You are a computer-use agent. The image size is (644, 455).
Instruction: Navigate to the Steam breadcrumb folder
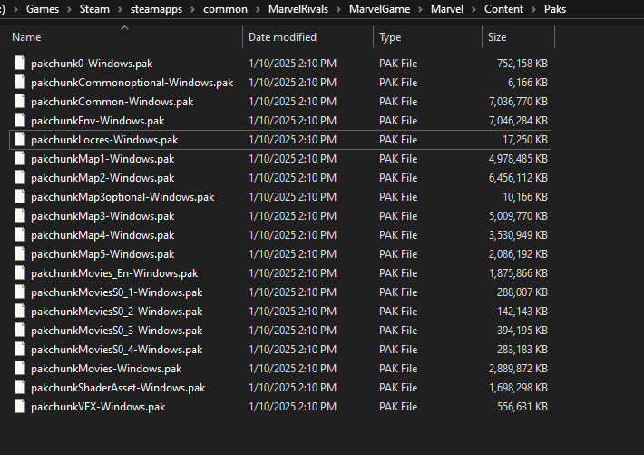coord(94,9)
